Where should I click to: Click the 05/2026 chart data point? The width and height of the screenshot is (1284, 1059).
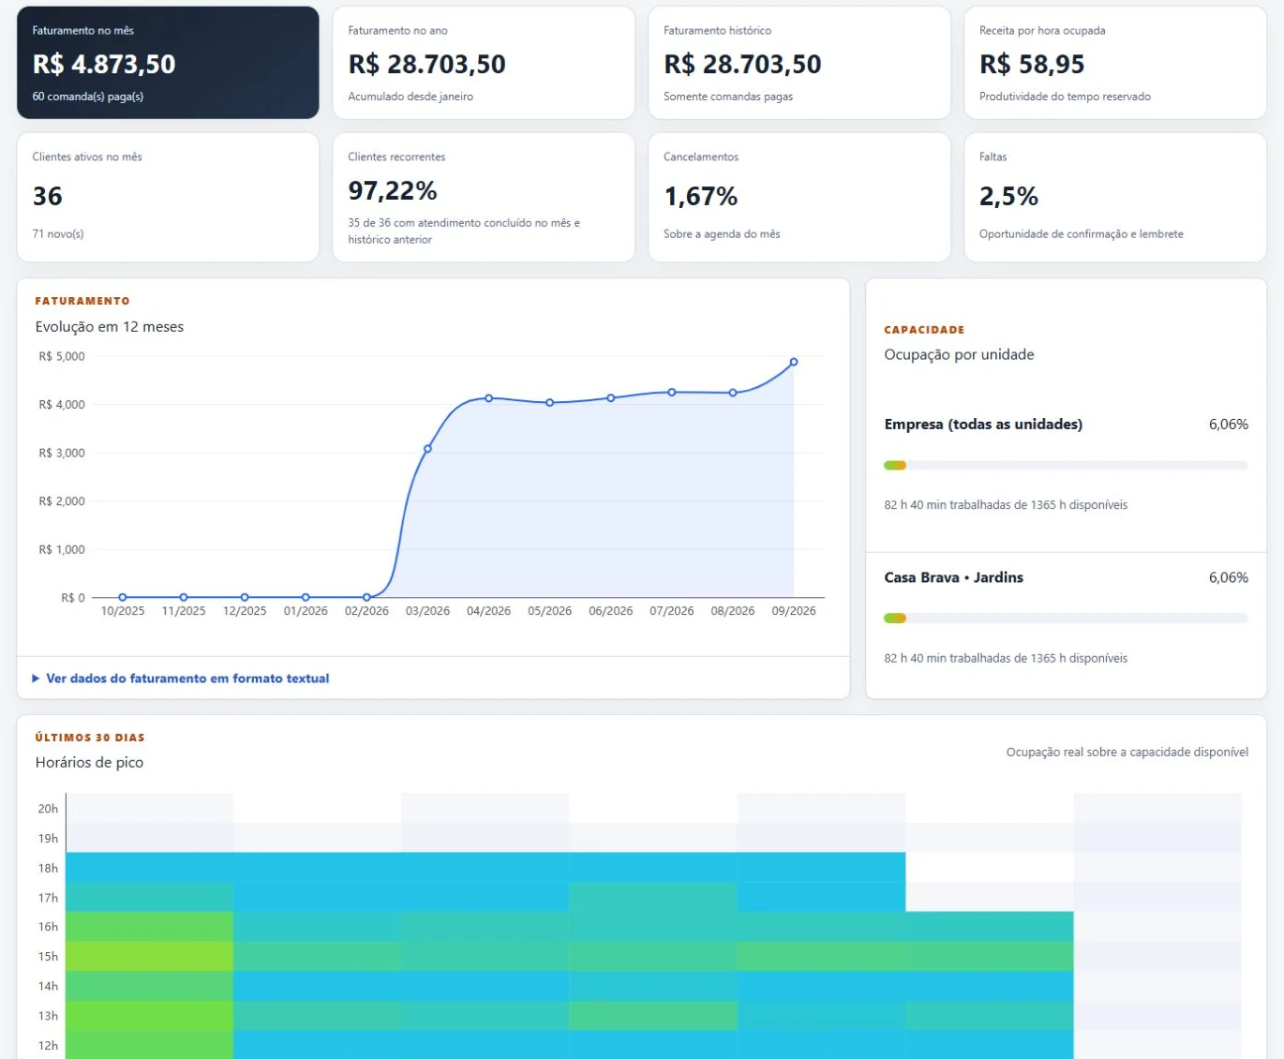[x=550, y=403]
